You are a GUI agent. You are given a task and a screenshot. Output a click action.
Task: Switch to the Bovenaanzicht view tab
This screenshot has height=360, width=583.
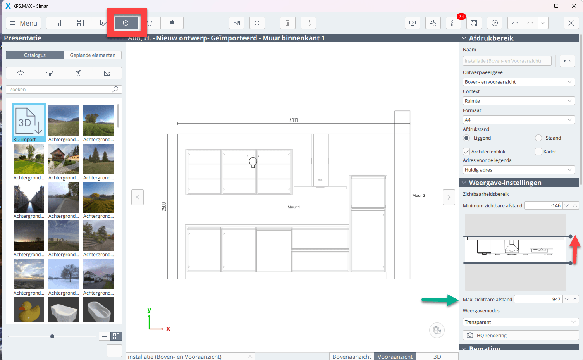[351, 357]
